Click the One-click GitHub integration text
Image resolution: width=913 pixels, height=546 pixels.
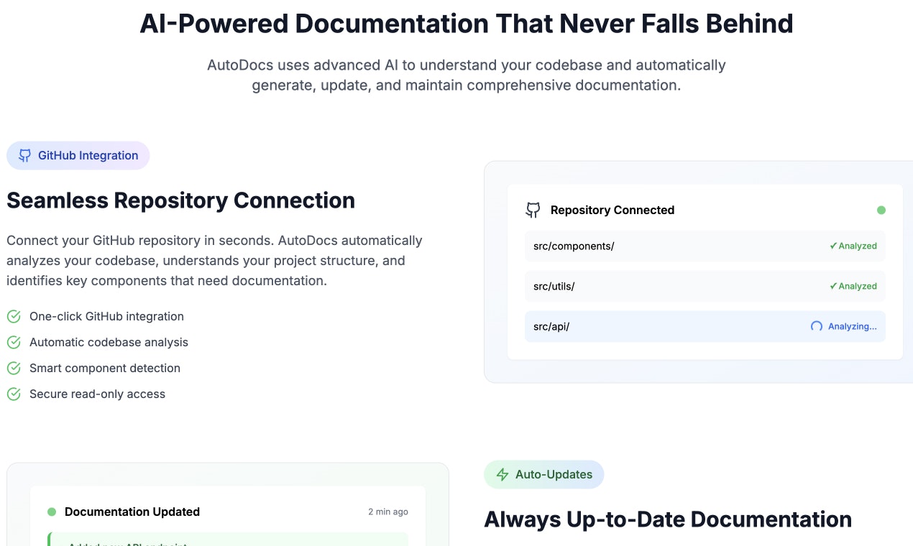click(x=106, y=316)
